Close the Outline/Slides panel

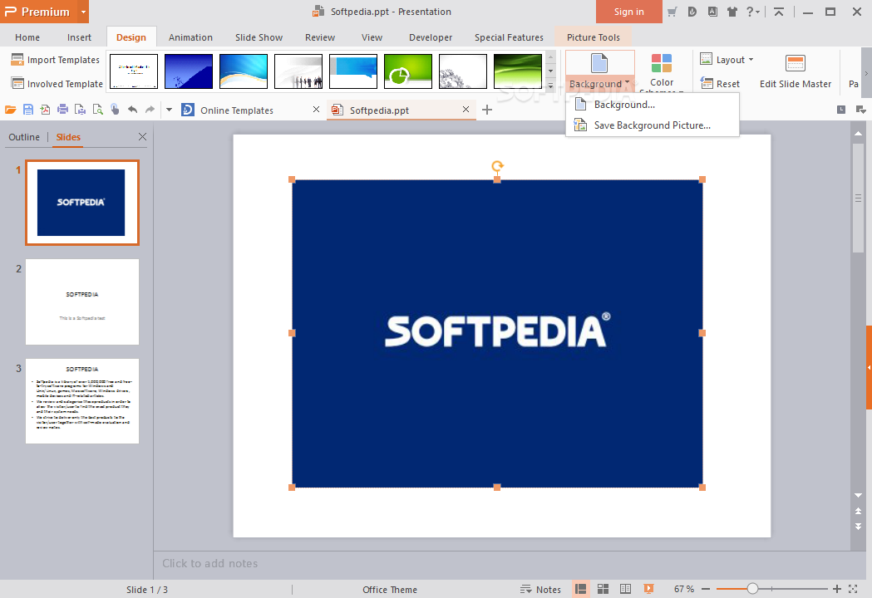point(142,137)
